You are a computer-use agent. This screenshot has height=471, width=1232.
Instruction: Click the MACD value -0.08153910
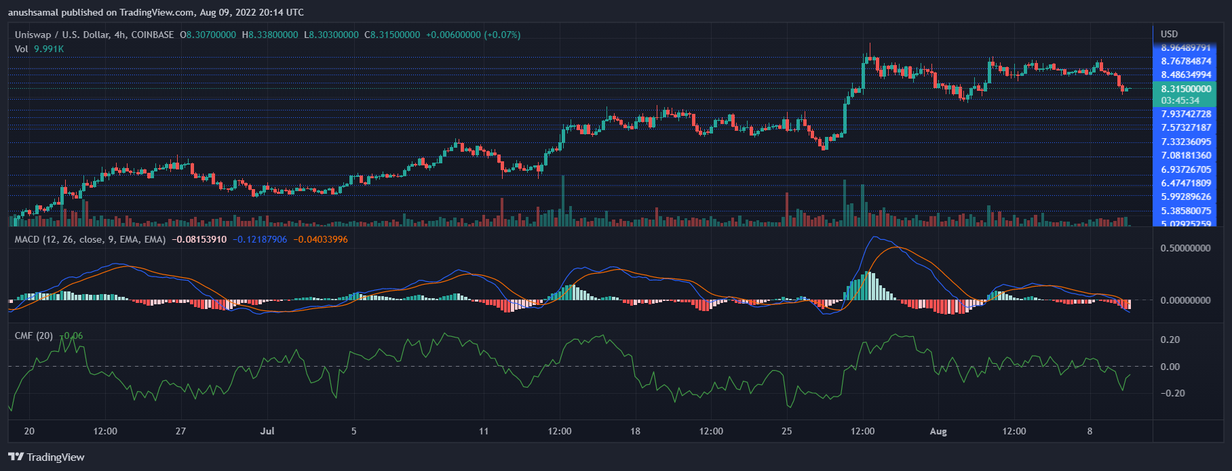(199, 239)
